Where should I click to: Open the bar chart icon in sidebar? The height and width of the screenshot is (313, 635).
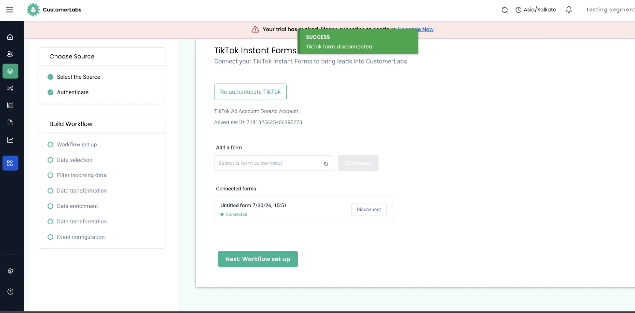click(x=10, y=105)
